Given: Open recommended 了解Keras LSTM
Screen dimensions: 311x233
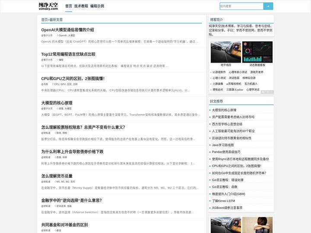Looking at the screenshot, I should [223, 201].
